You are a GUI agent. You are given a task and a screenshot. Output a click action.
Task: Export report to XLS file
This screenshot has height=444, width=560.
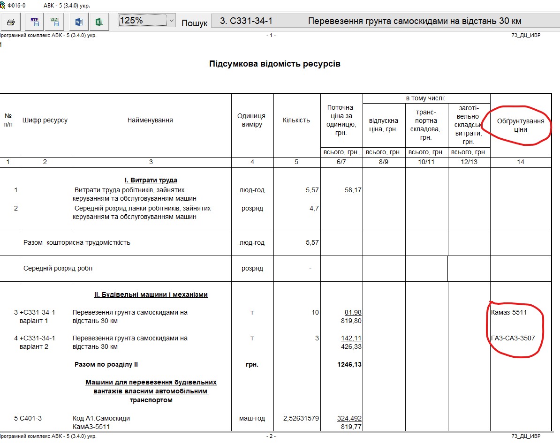pyautogui.click(x=54, y=22)
